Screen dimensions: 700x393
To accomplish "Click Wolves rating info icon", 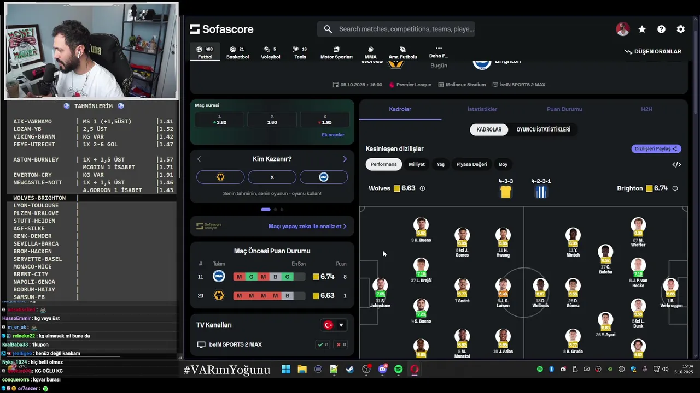I will pyautogui.click(x=422, y=188).
